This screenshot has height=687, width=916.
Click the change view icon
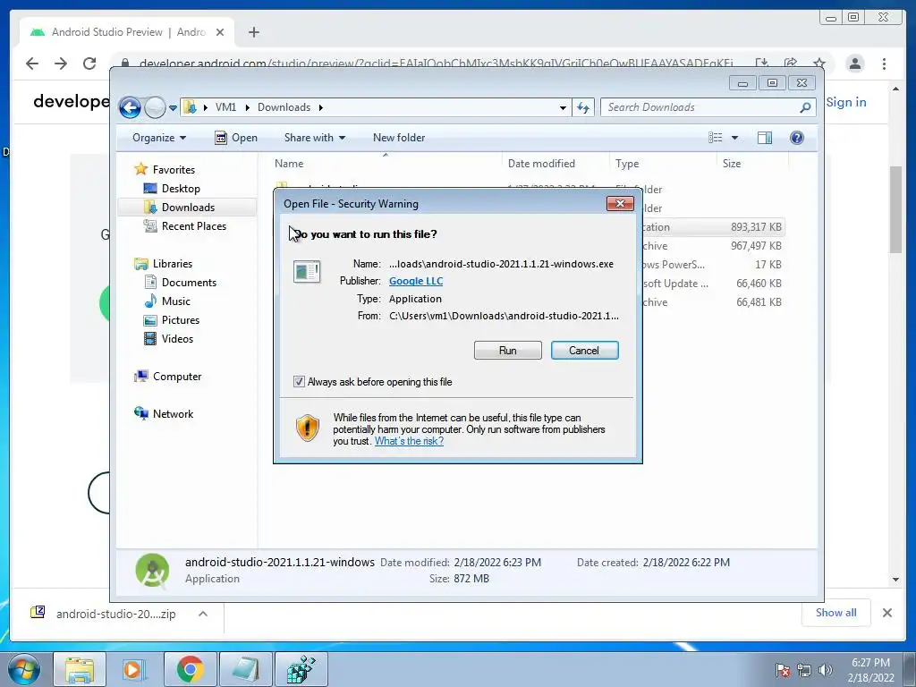point(716,137)
